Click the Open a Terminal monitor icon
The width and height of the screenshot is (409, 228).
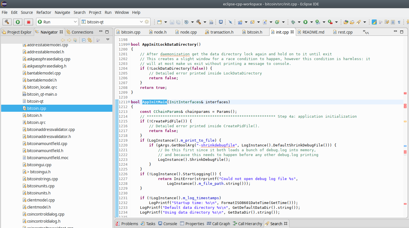(221, 22)
